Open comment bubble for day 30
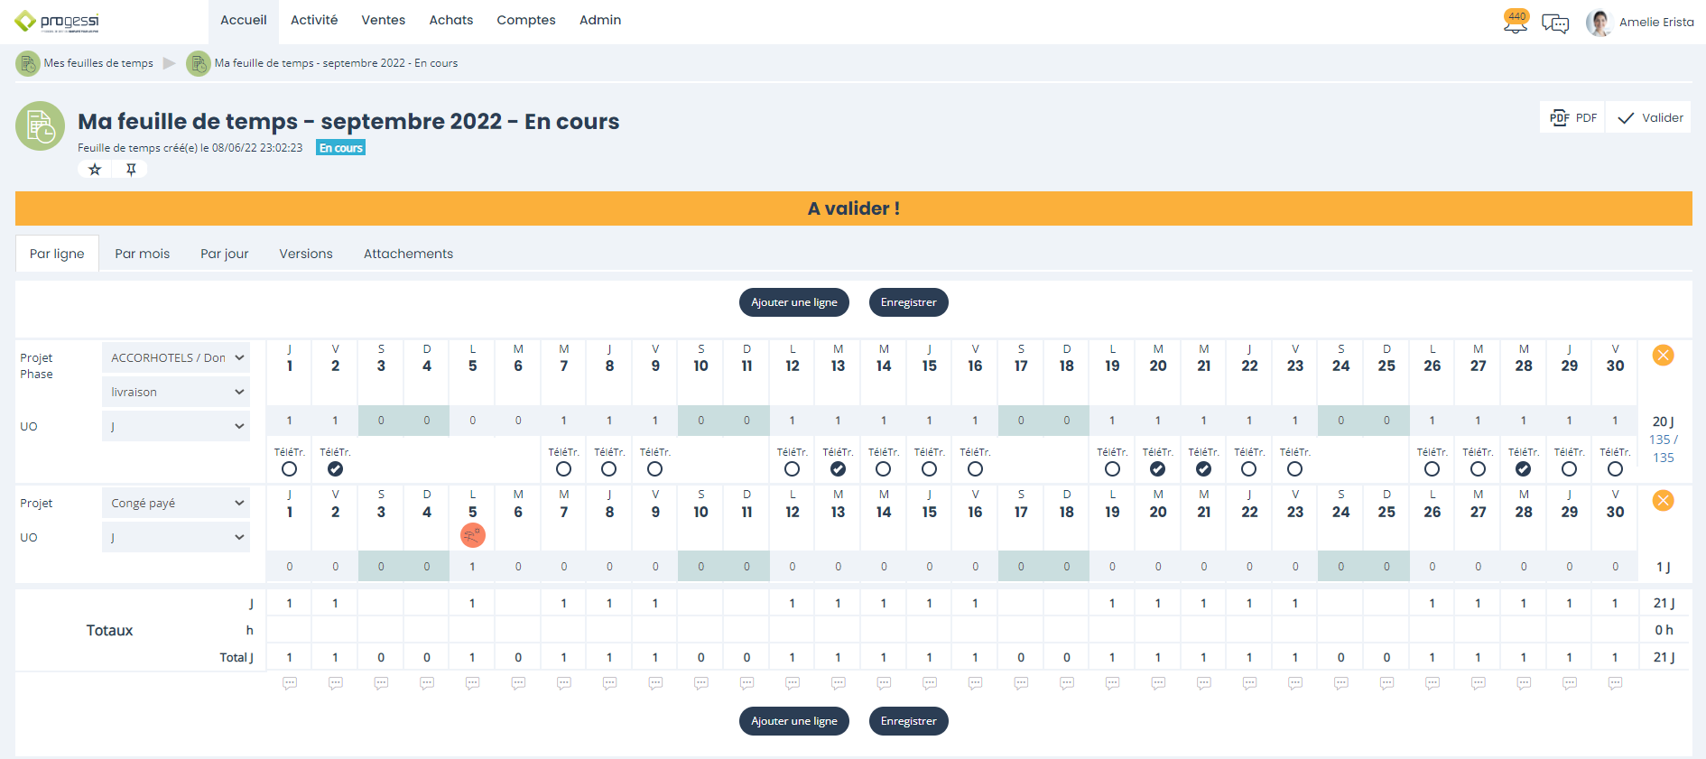1706x759 pixels. pyautogui.click(x=1616, y=683)
